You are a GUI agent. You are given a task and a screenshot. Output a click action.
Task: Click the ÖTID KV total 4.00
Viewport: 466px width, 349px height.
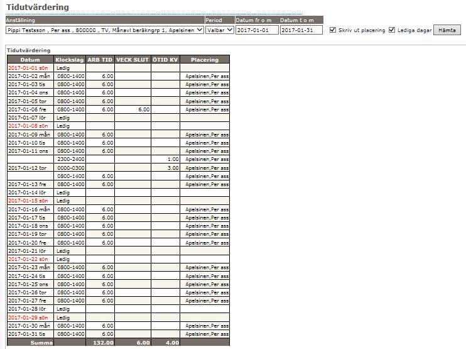pos(173,343)
